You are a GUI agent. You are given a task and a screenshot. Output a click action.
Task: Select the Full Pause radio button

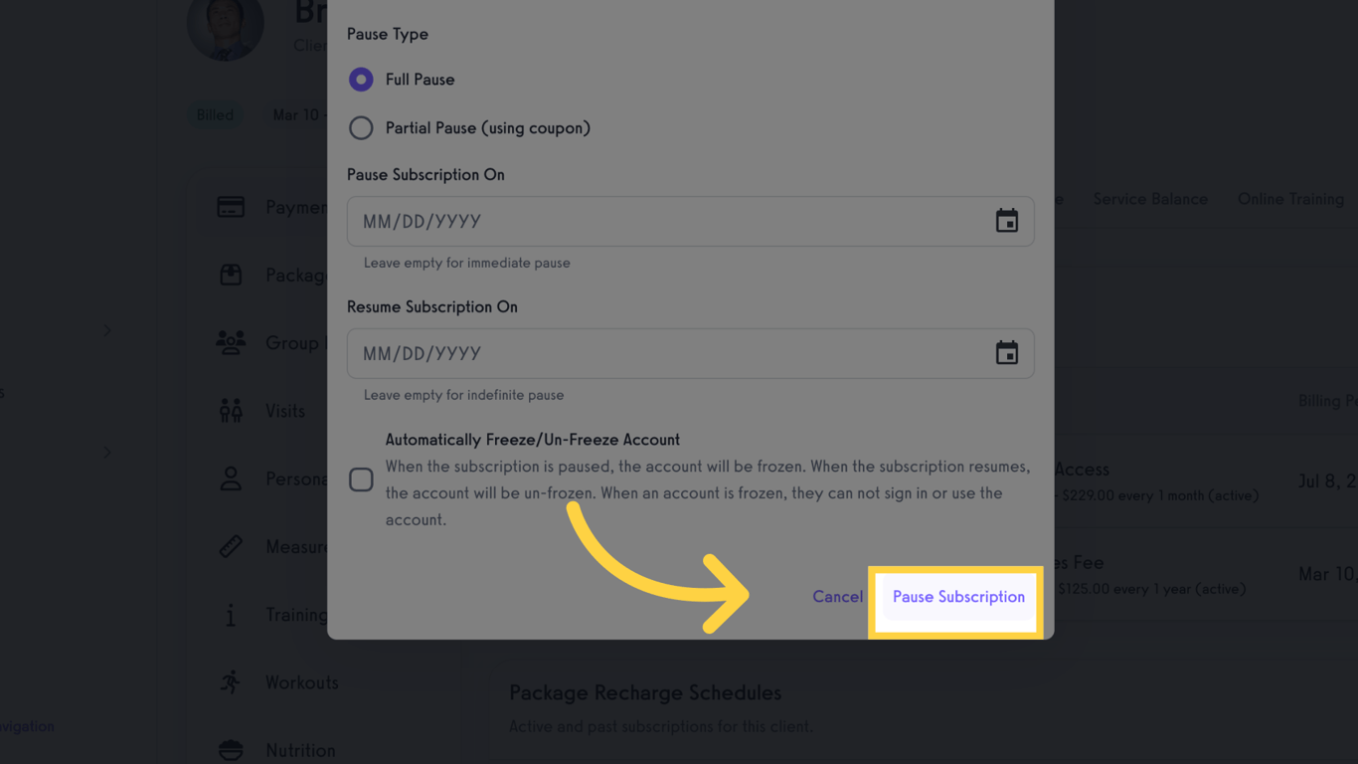[360, 79]
